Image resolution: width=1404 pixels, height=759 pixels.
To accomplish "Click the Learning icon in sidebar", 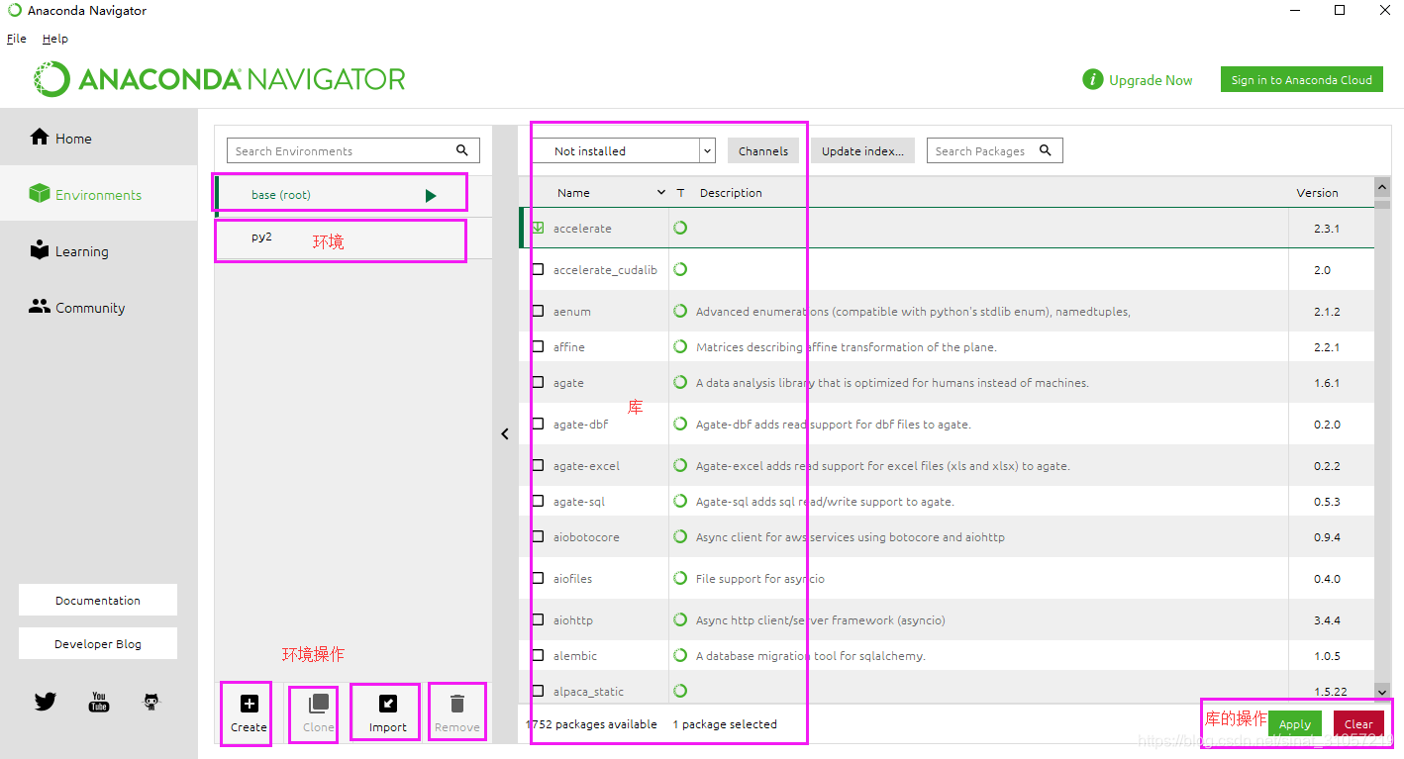I will tap(40, 249).
